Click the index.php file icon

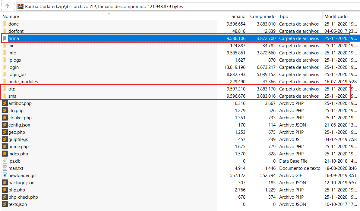tap(5, 154)
